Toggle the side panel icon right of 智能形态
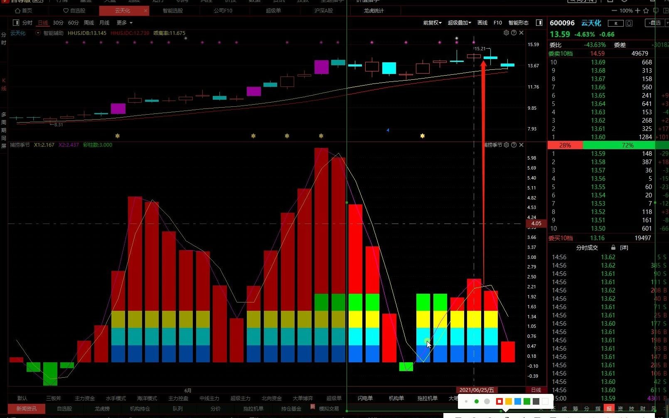Screen dimensions: 669x418 click(539, 23)
